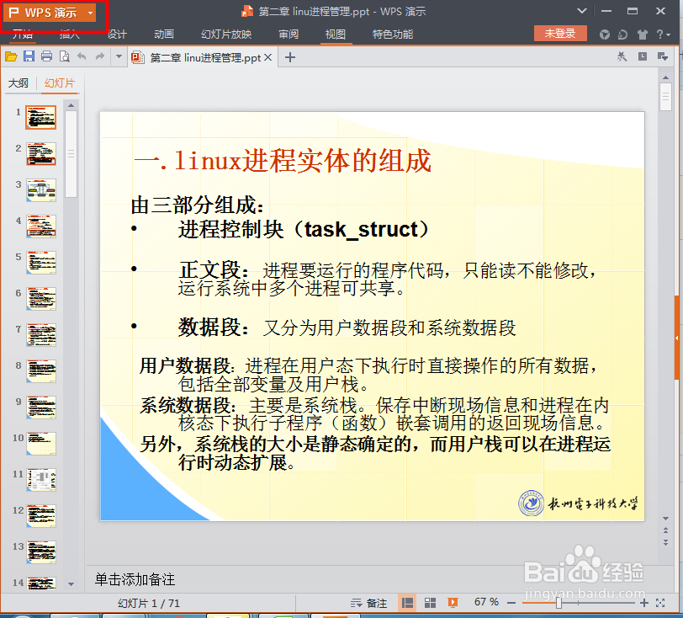Select slide 1 thumbnail
This screenshot has height=618, width=683.
point(41,117)
